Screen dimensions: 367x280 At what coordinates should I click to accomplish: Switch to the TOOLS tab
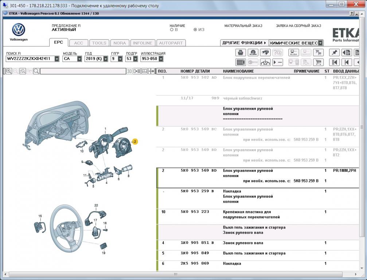tap(99, 43)
